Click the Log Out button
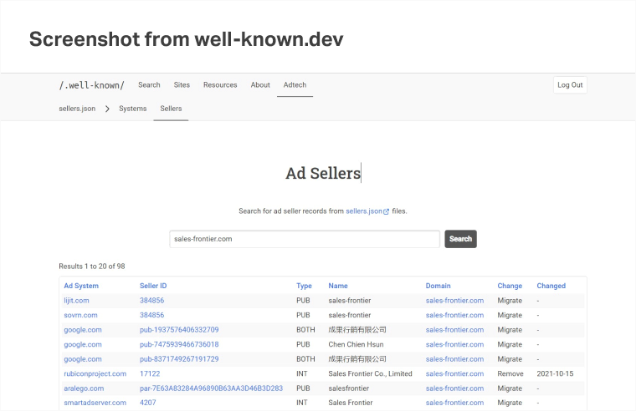The image size is (636, 411). (570, 85)
